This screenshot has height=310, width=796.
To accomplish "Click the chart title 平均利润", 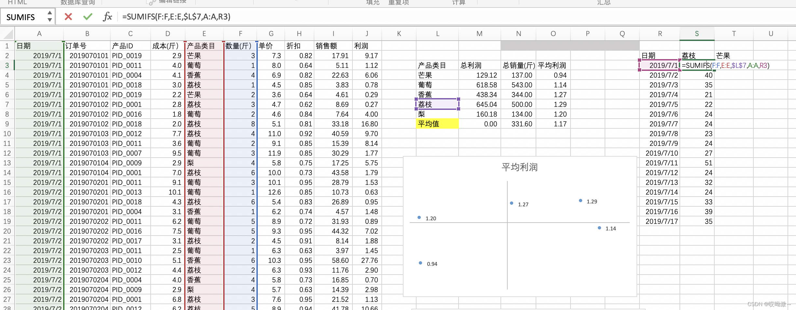I will pos(520,167).
